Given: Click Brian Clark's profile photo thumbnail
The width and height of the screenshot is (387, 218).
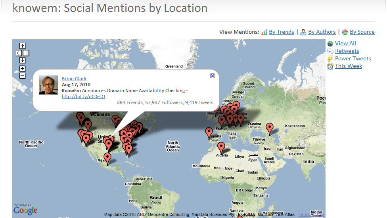Looking at the screenshot, I should 48,85.
